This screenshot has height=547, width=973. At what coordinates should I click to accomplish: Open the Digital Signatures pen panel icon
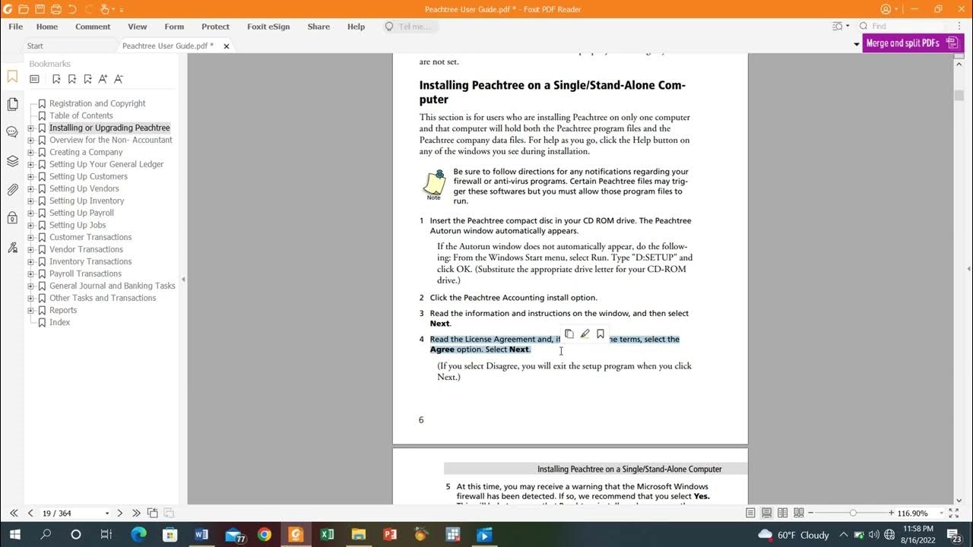pyautogui.click(x=12, y=248)
